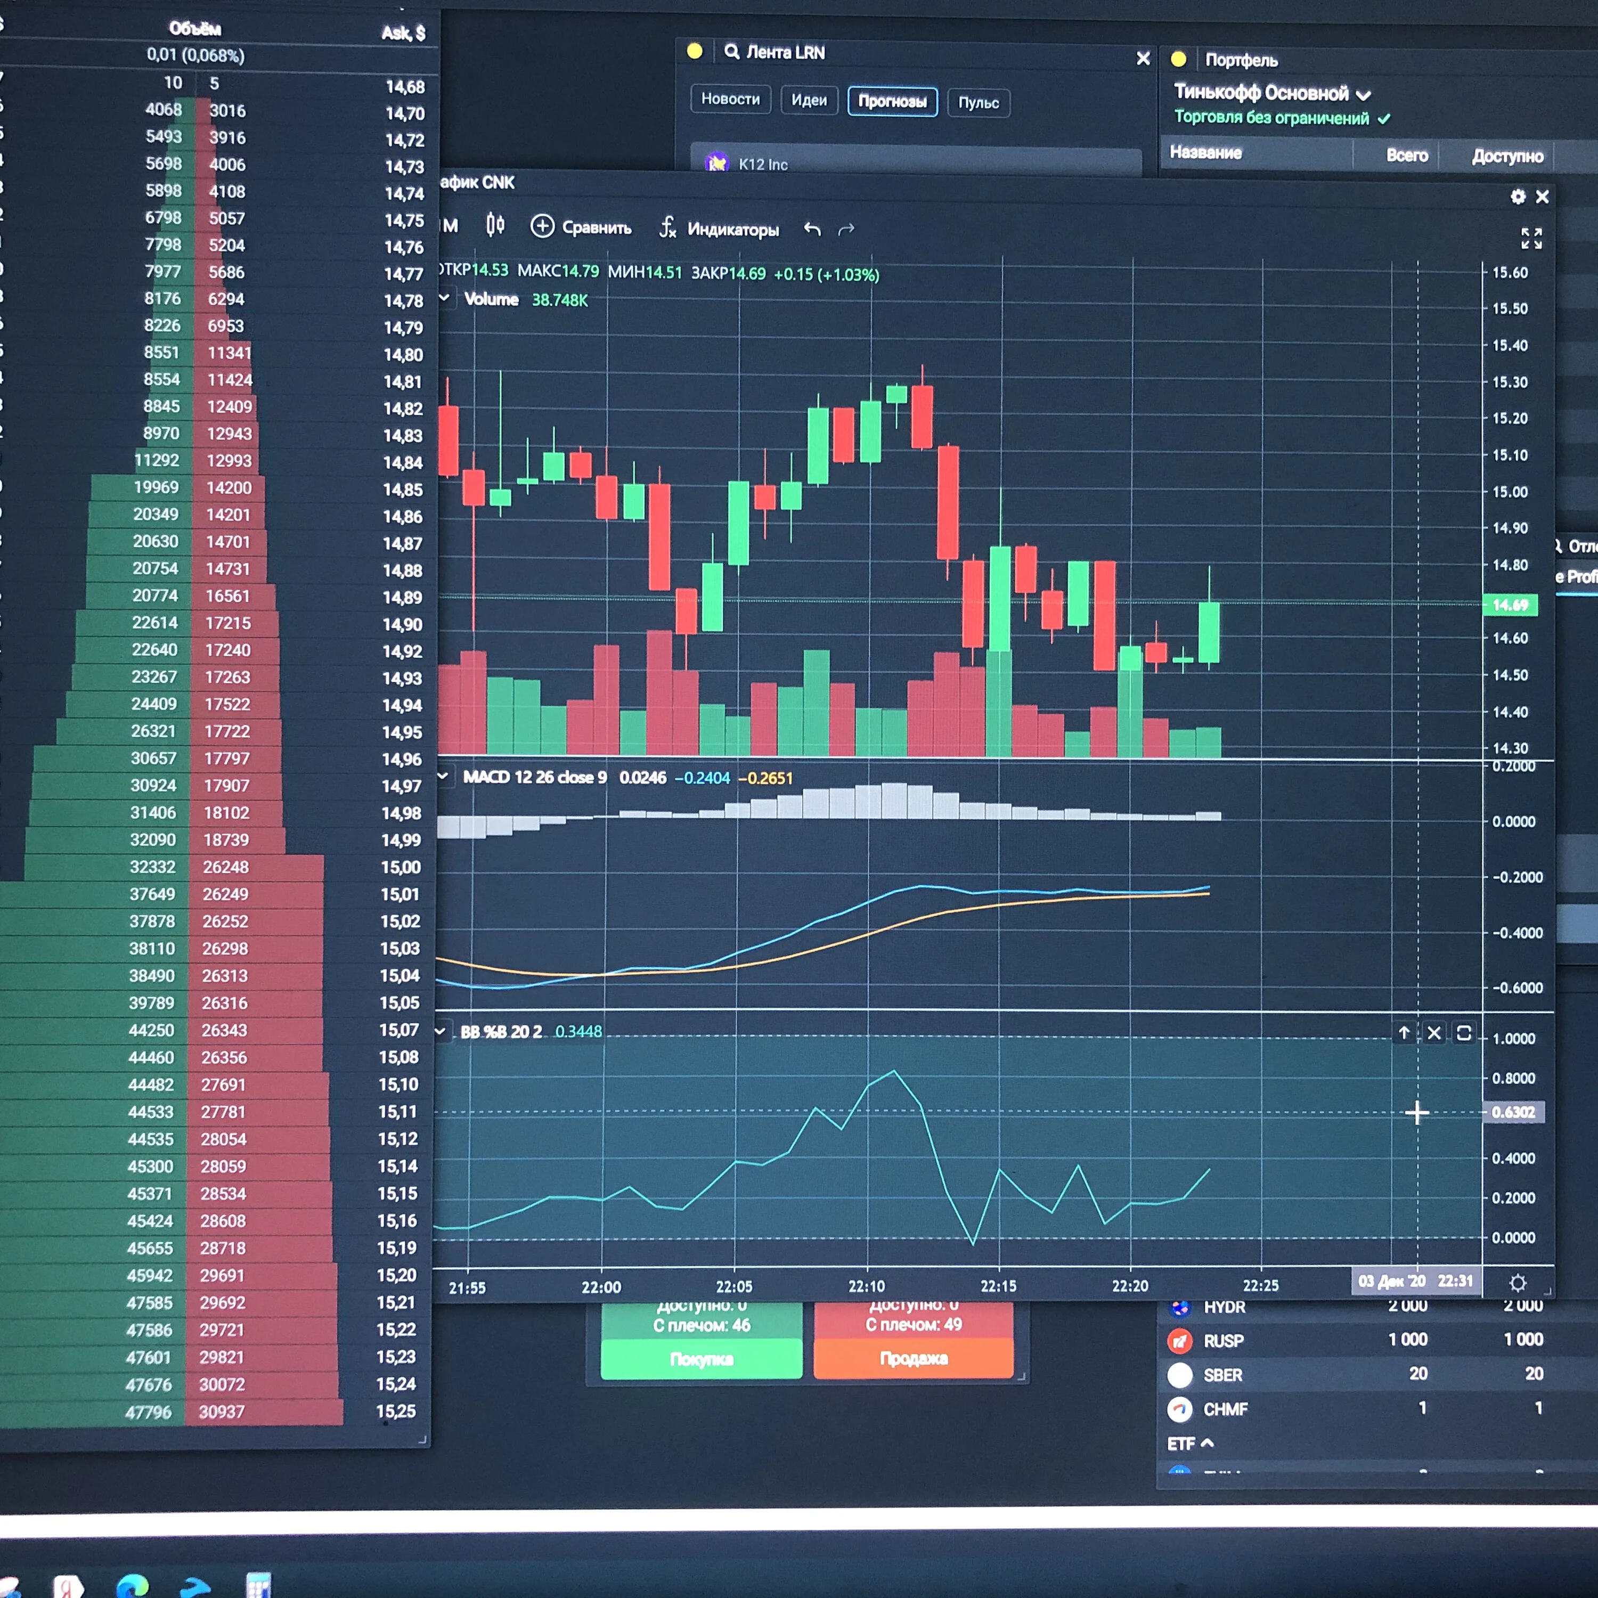Viewport: 1598px width, 1598px height.
Task: Collapse the ETF portfolio section
Action: pyautogui.click(x=1207, y=1442)
